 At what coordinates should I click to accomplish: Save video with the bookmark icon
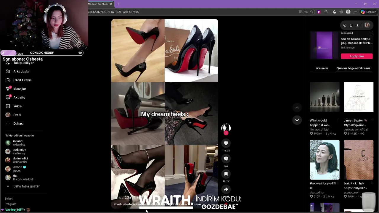pyautogui.click(x=226, y=174)
